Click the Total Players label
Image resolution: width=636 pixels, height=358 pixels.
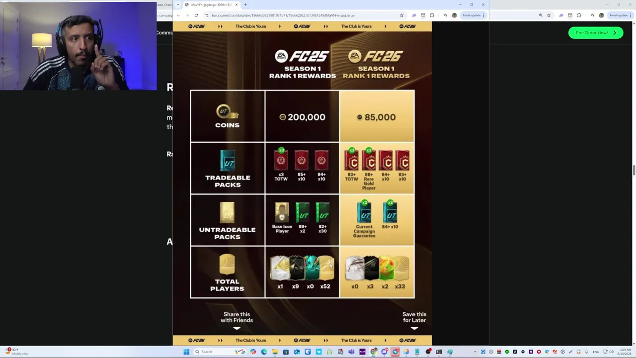[x=227, y=285]
